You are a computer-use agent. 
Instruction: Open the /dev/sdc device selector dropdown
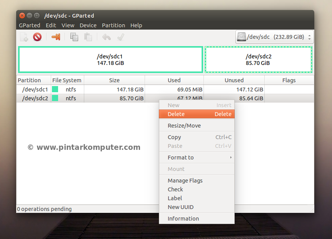coord(274,37)
